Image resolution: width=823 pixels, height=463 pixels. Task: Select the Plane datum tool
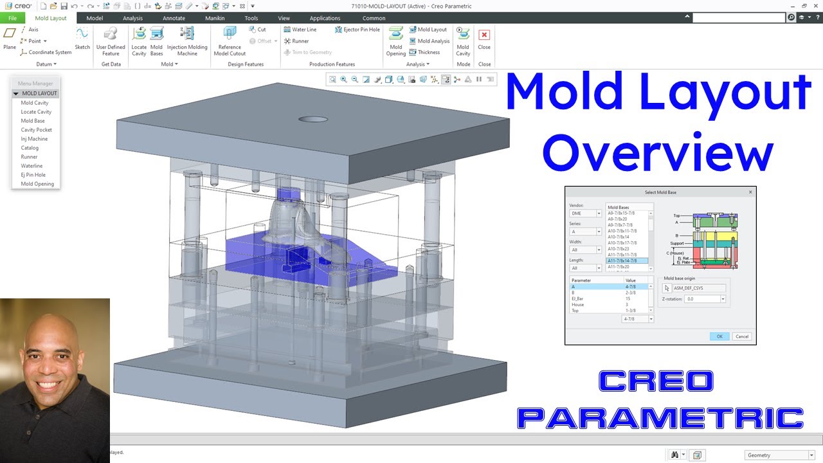10,39
